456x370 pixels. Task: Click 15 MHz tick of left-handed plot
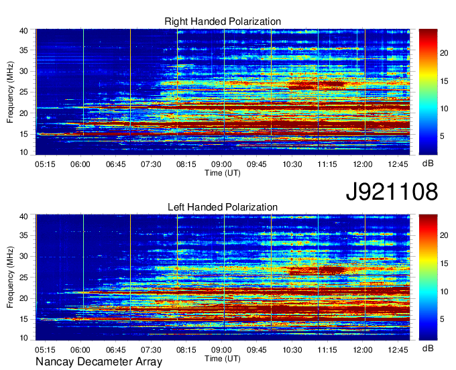coord(23,319)
